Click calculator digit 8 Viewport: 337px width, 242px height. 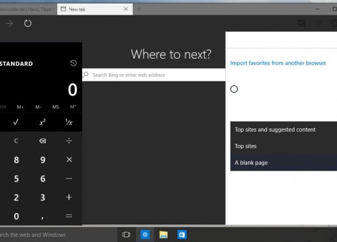tap(16, 160)
